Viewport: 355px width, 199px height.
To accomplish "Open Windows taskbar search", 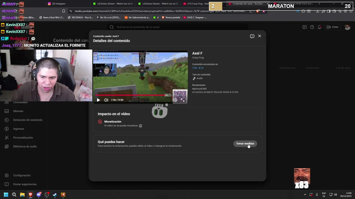I will [x=14, y=195].
